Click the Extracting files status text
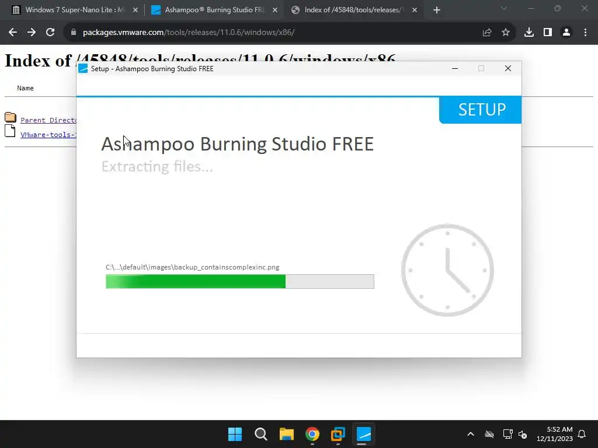 [x=157, y=166]
